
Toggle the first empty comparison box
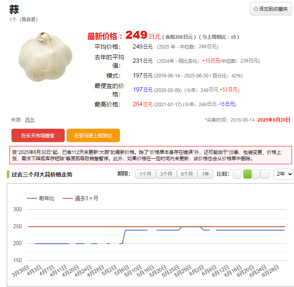237,174
